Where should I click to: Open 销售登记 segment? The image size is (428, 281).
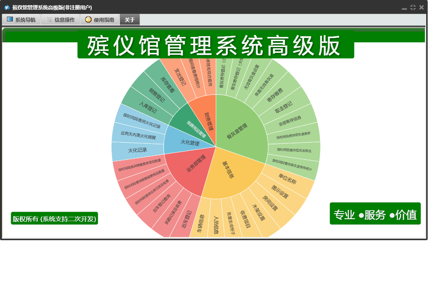coord(157,95)
